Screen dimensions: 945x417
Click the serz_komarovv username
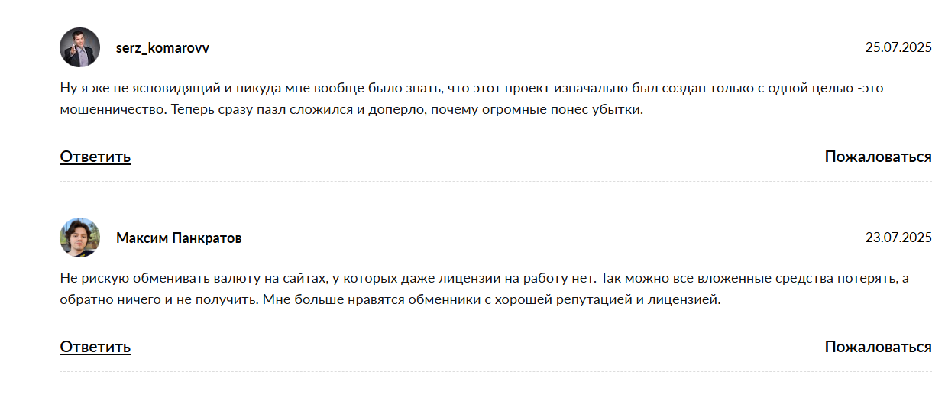(163, 48)
